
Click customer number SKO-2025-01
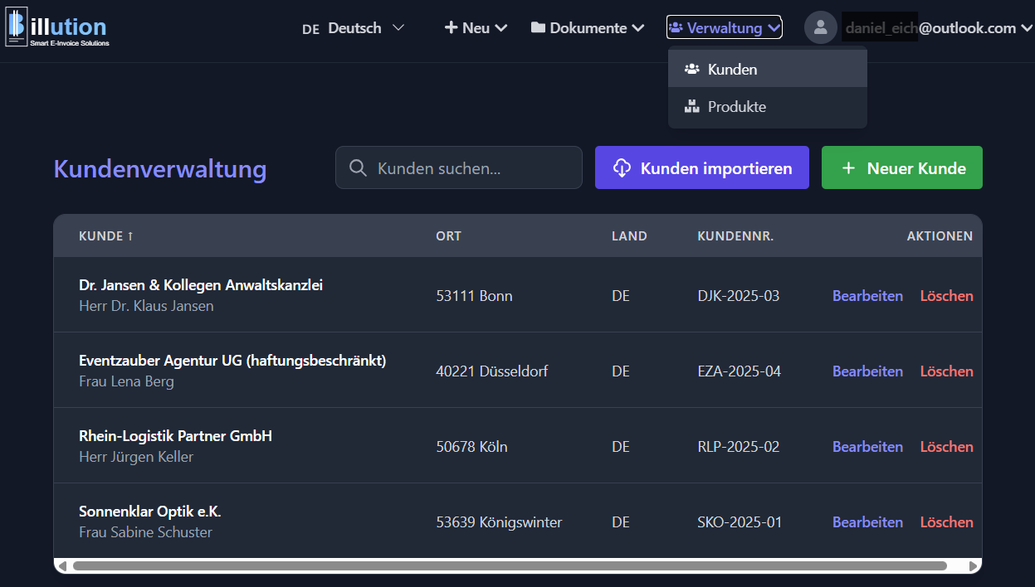coord(740,522)
